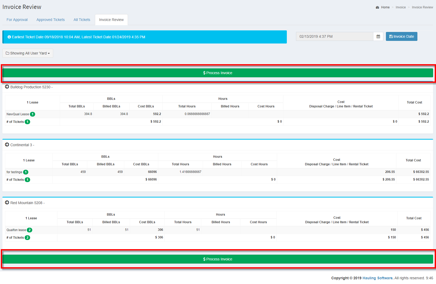
Task: Click the 1.41666666667 total hours value
Action: (190, 172)
